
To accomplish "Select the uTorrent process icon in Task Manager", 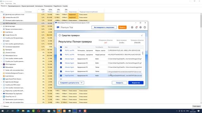I will coord(4,52).
